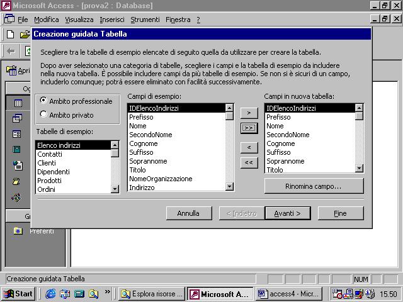This screenshot has width=403, height=302.
Task: Click the search magnifier quick launch icon
Action: click(x=94, y=294)
